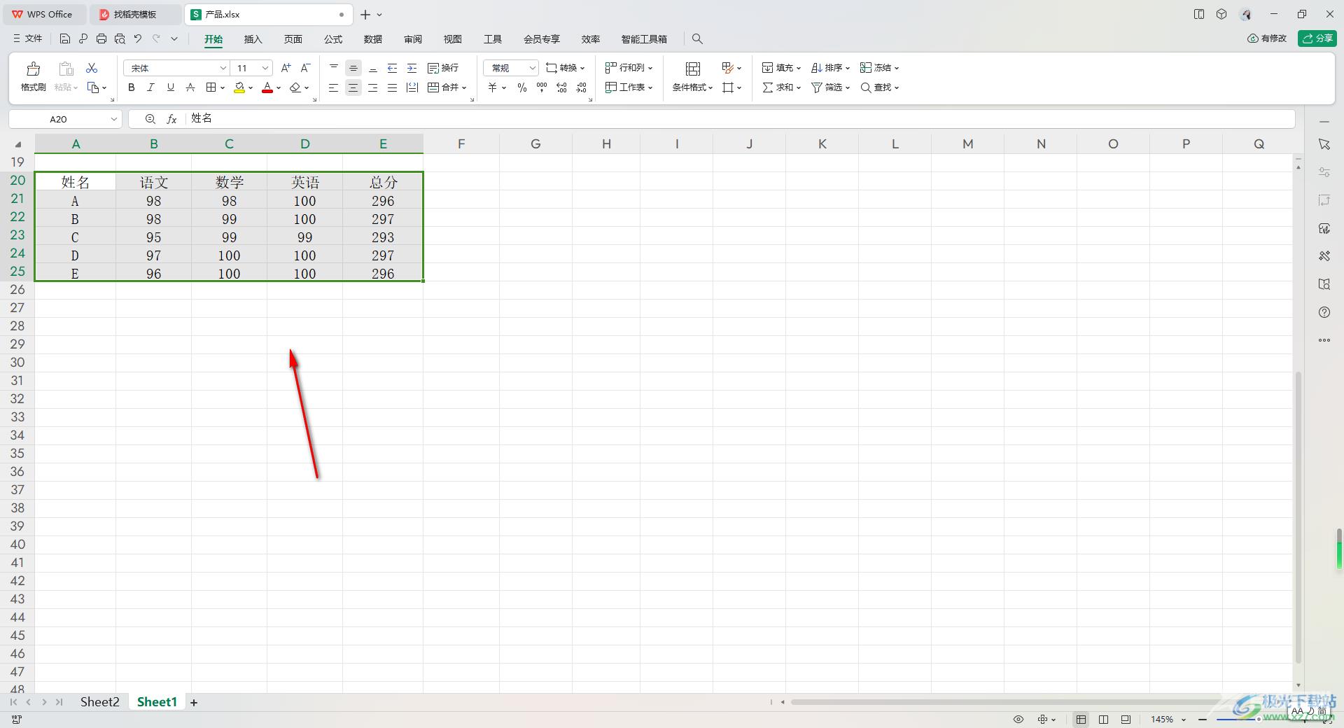Image resolution: width=1344 pixels, height=728 pixels.
Task: Click the 分享 Share button
Action: tap(1317, 38)
